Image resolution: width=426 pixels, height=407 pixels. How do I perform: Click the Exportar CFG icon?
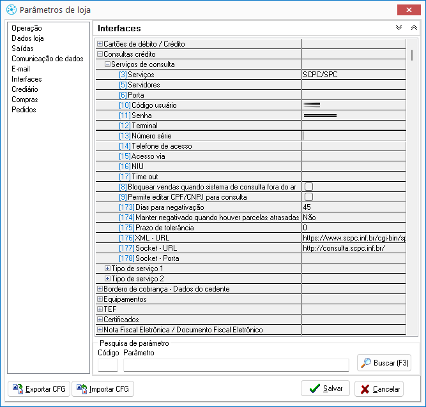tap(18, 389)
